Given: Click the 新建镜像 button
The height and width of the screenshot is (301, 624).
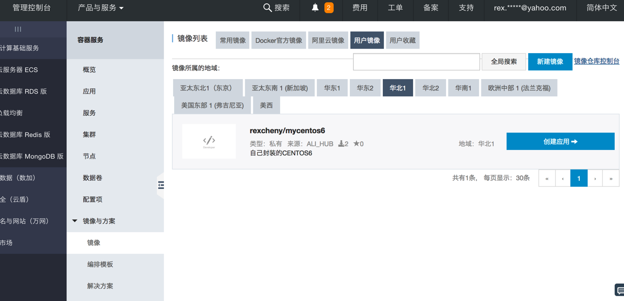Looking at the screenshot, I should pyautogui.click(x=550, y=62).
